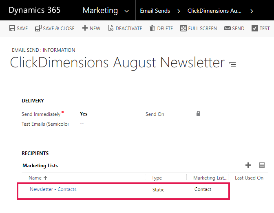Click the Test Emails field value
The width and height of the screenshot is (274, 213).
tap(82, 124)
